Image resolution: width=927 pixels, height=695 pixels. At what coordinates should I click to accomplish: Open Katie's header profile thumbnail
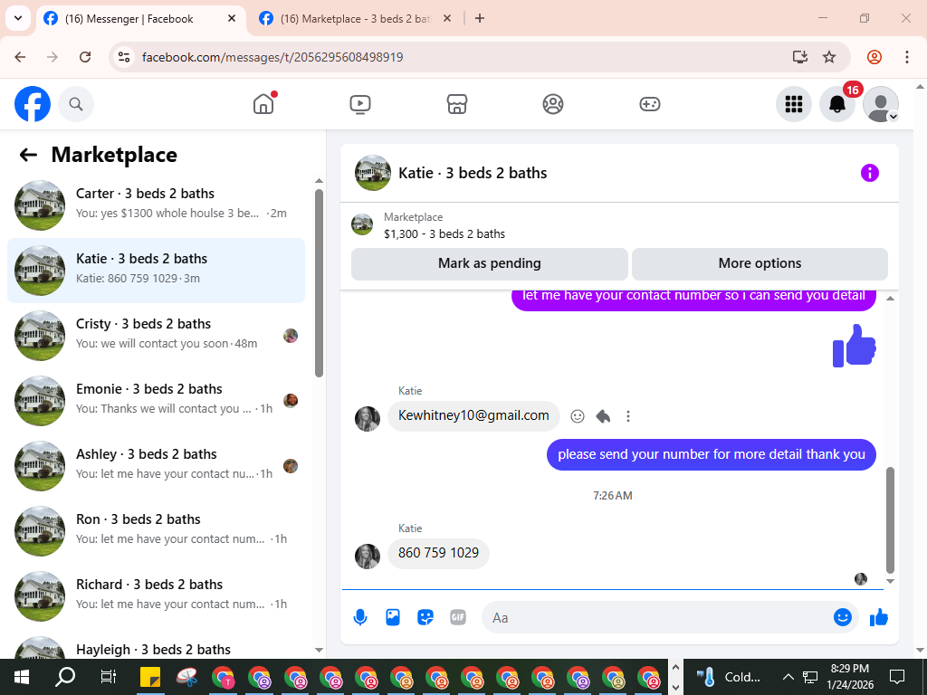(x=373, y=173)
